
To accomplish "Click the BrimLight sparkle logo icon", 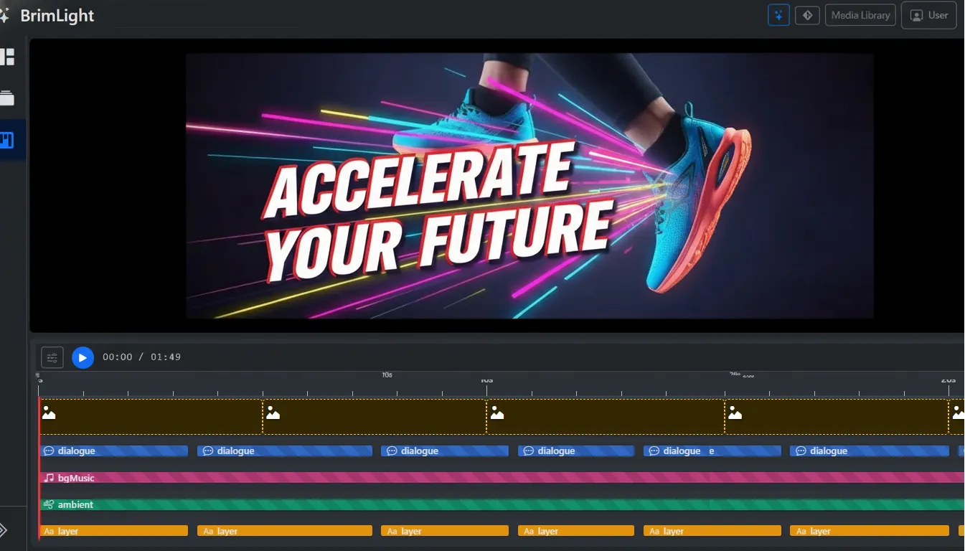I will 6,14.
